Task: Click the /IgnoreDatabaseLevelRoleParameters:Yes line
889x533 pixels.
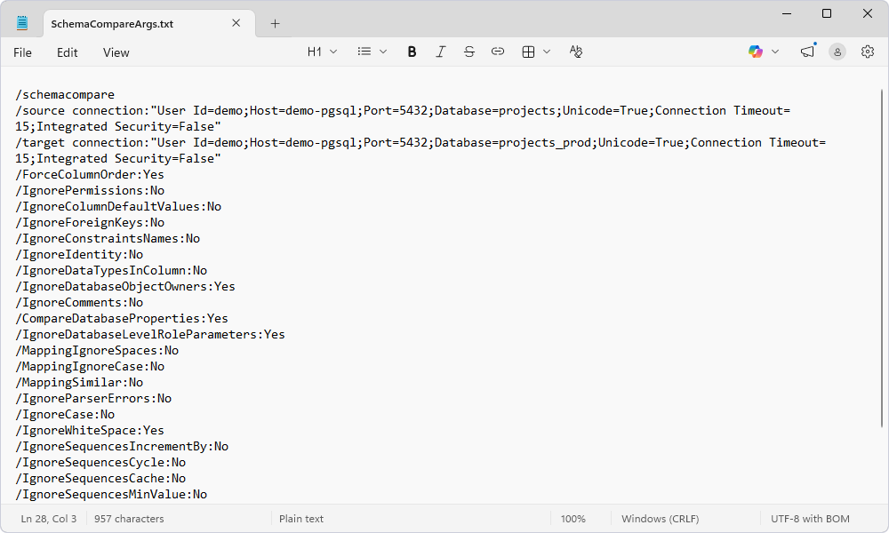Action: click(149, 334)
